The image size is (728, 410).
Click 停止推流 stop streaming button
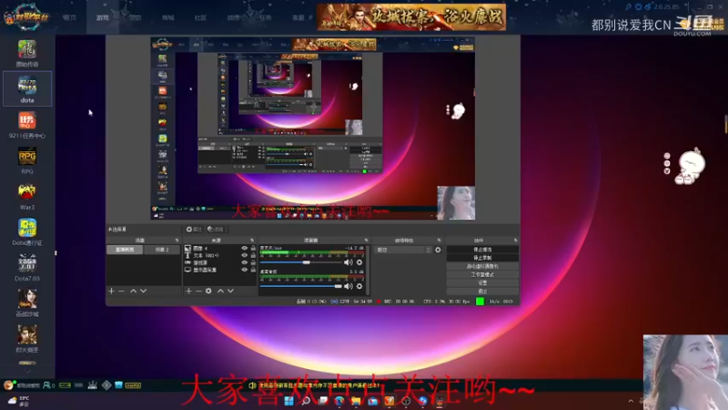[x=482, y=250]
